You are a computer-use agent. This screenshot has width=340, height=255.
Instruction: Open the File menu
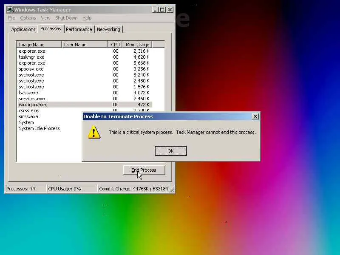point(11,18)
